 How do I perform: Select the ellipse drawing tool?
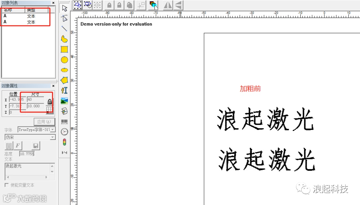click(x=65, y=70)
